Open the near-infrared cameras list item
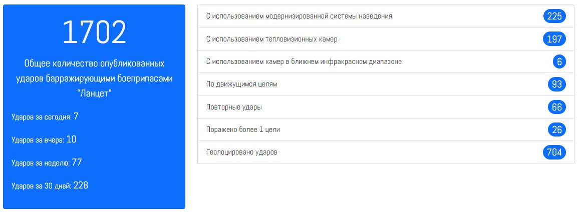The height and width of the screenshot is (212, 582). point(304,61)
